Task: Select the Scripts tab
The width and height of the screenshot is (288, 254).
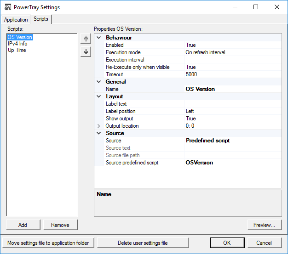Action: pos(41,19)
